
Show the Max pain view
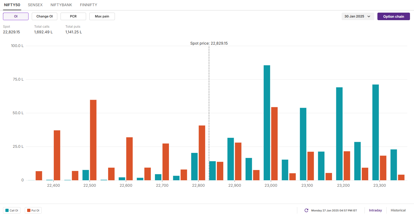coord(102,16)
